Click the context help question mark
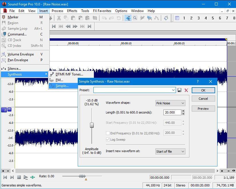 point(197,81)
